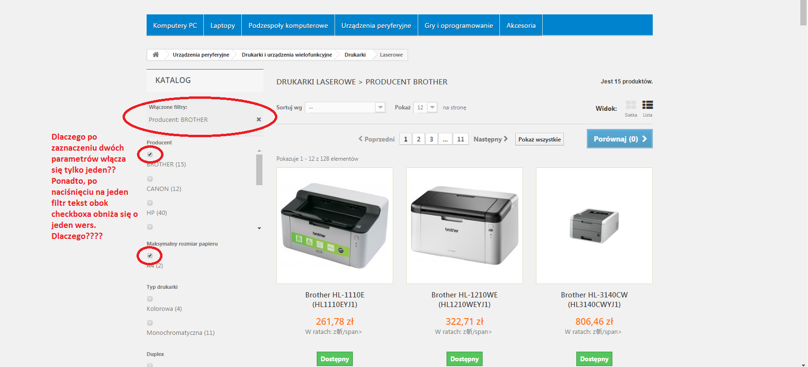Click the up arrow of the Producent list scrollbar
808x367 pixels.
pos(260,151)
